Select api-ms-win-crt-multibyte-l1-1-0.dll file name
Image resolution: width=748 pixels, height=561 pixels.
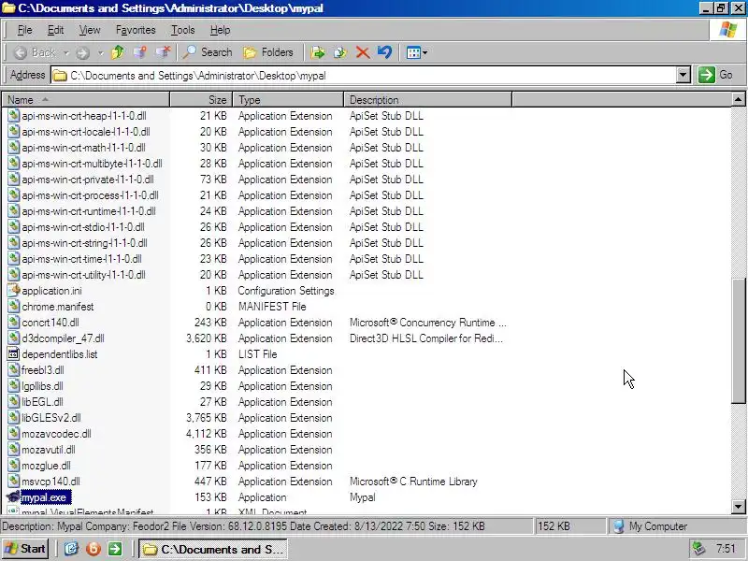click(92, 163)
